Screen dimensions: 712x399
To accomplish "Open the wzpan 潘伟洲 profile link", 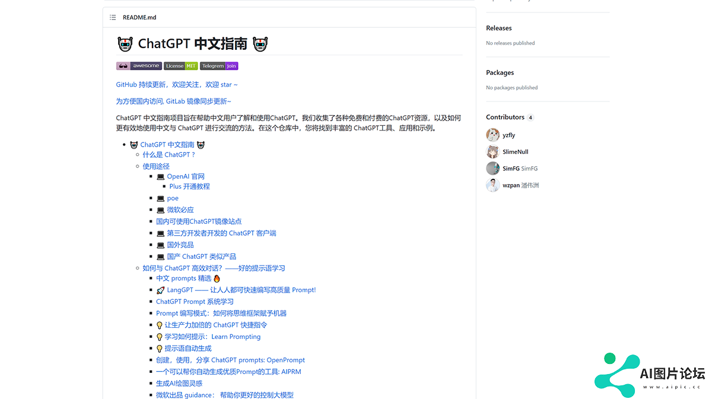I will tap(521, 185).
